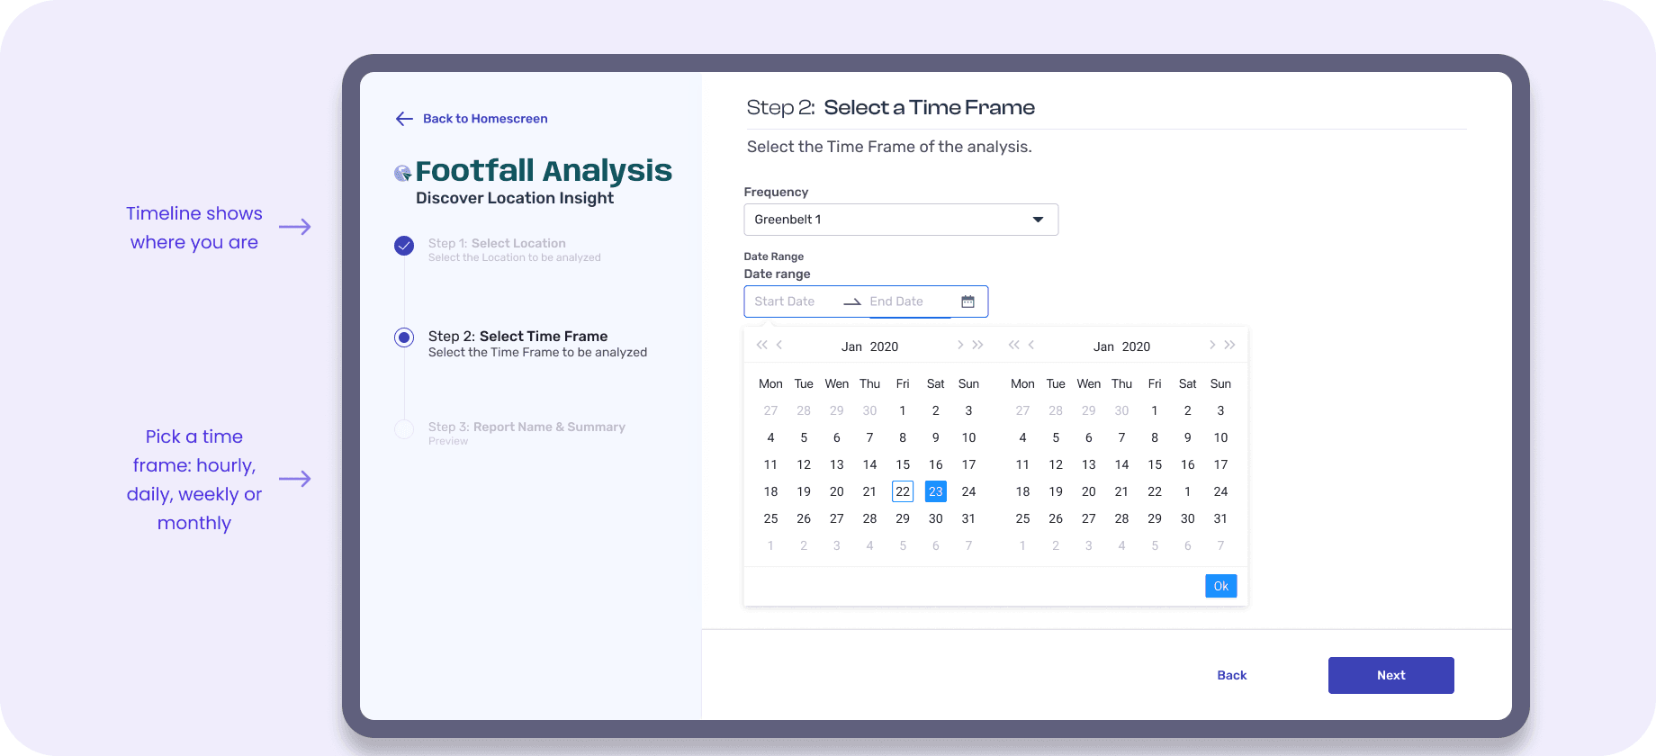Open the Frequency dropdown showing Greenbelt 1
The height and width of the screenshot is (756, 1656).
pos(901,220)
